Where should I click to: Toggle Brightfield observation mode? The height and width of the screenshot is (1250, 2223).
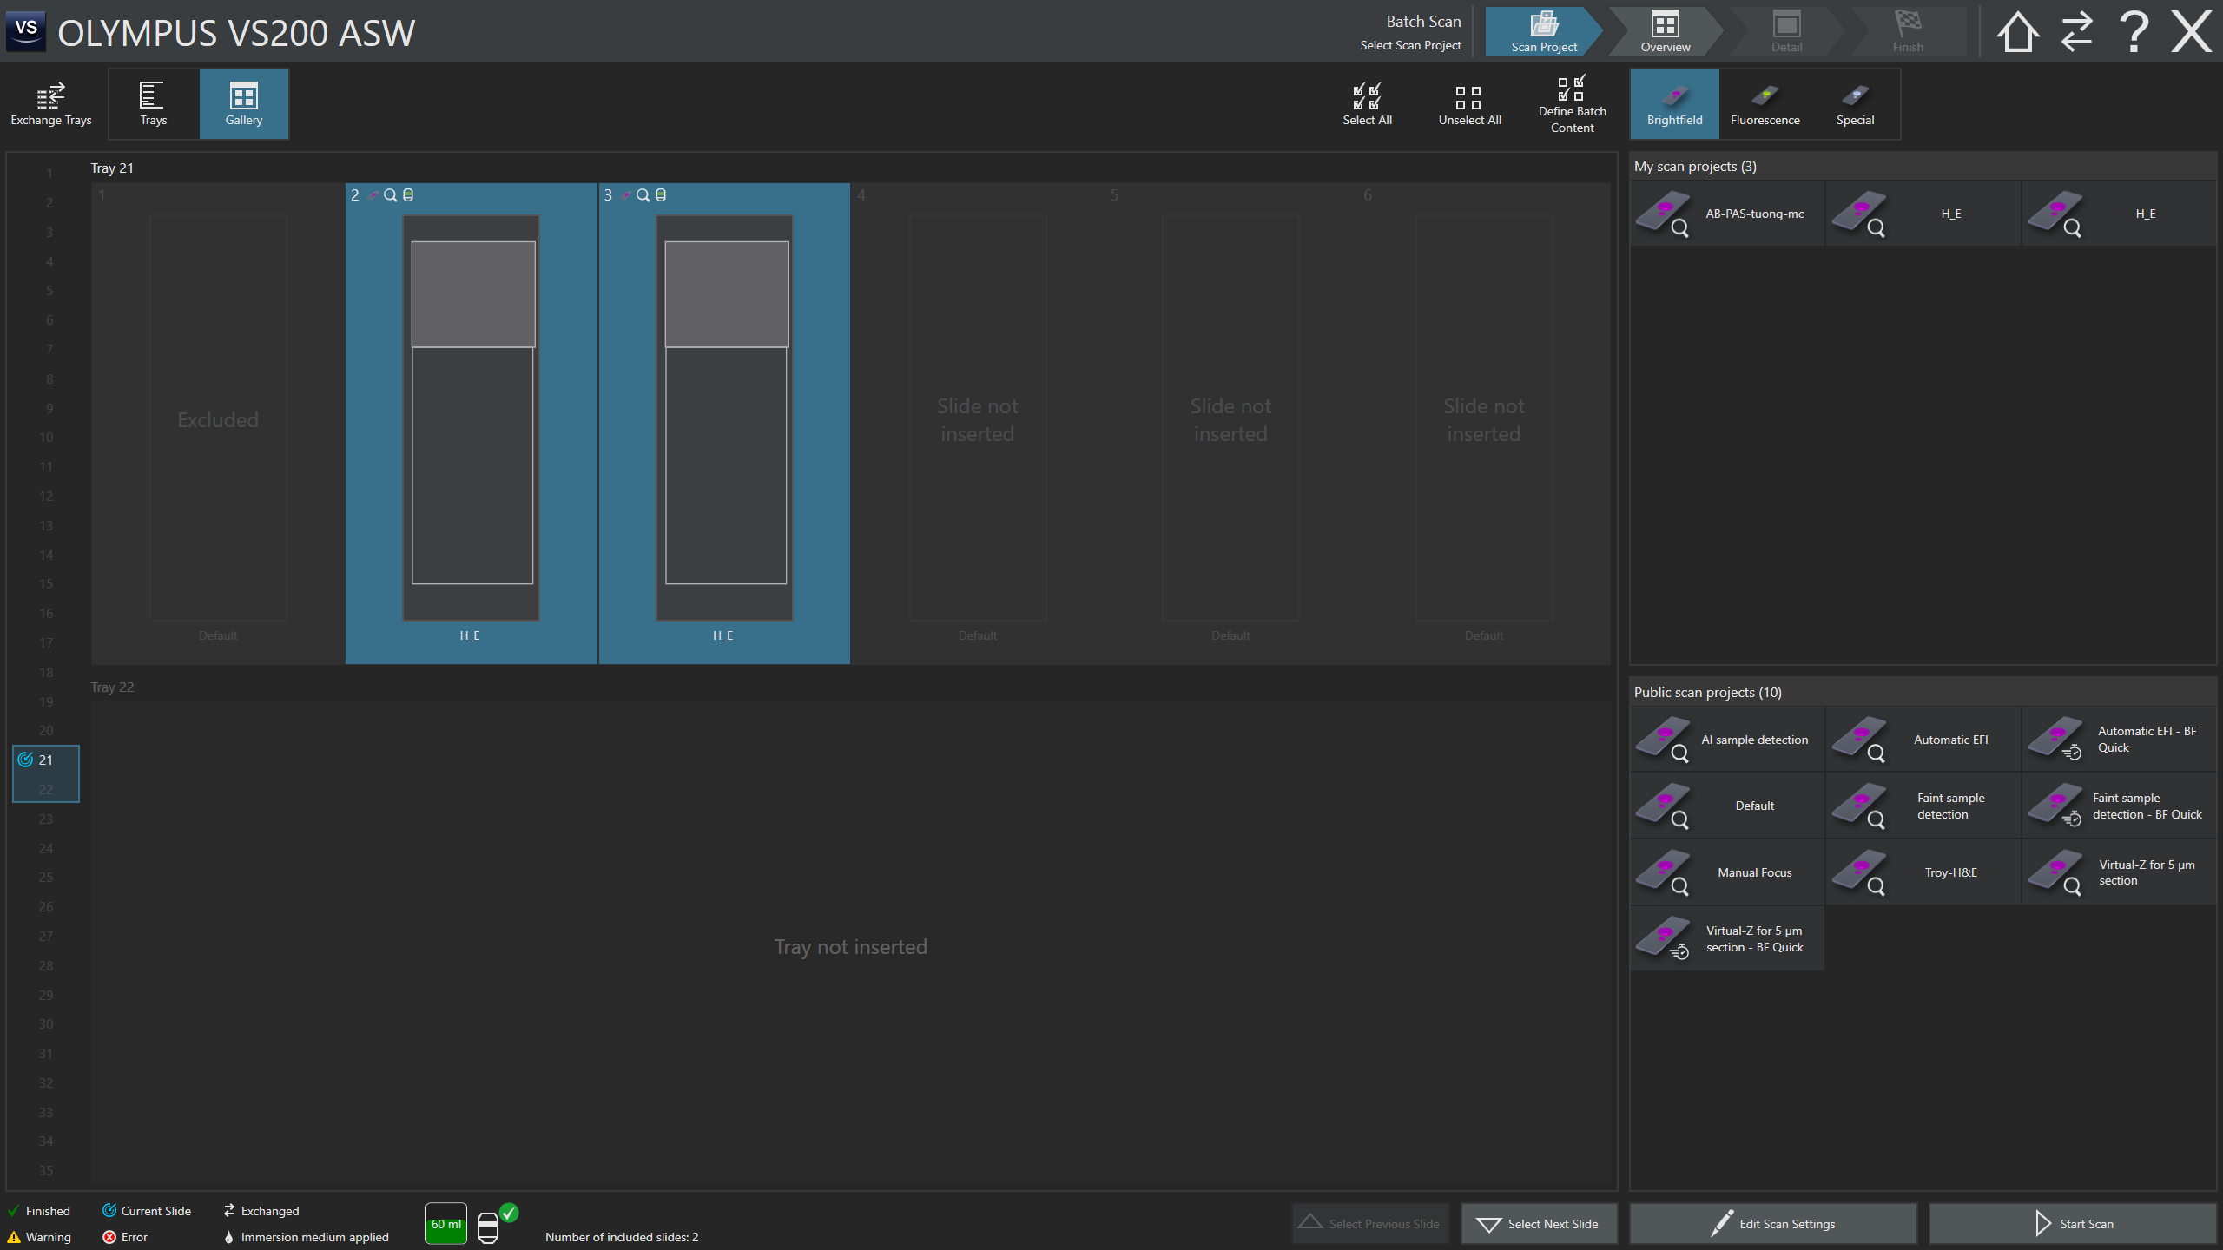pyautogui.click(x=1674, y=103)
